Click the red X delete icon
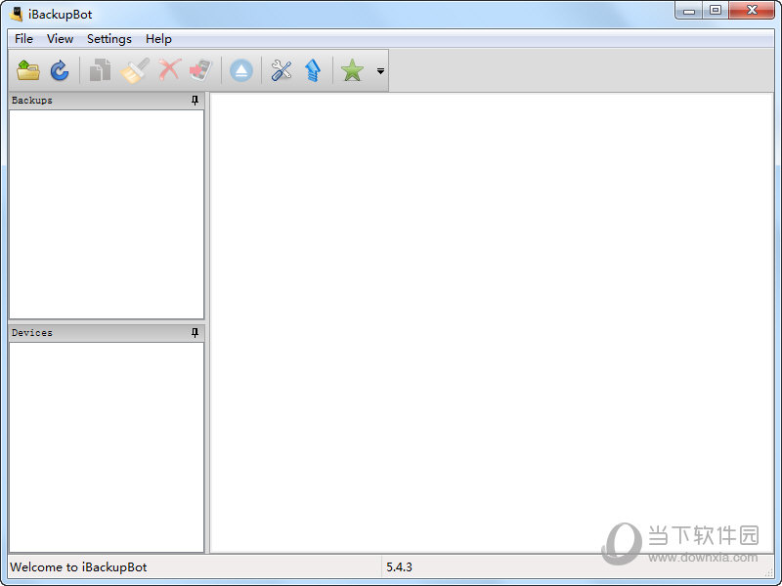782x586 pixels. [x=169, y=70]
